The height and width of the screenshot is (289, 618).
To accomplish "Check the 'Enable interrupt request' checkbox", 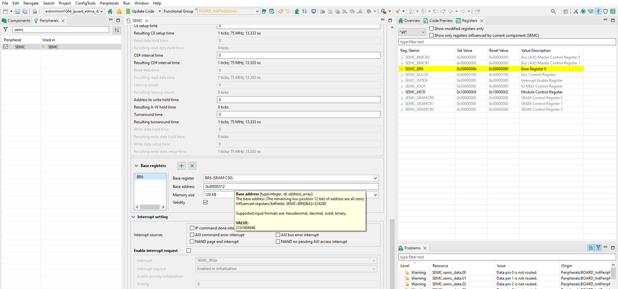I will pyautogui.click(x=189, y=250).
